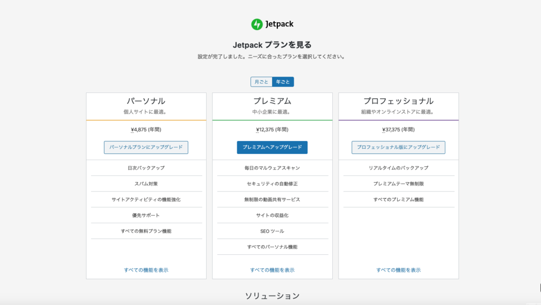Select the プロフェッショナル plan heading

(398, 101)
